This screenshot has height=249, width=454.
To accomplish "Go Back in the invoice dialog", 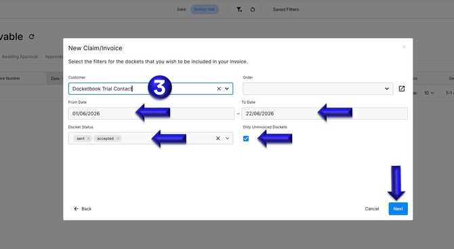I will (x=83, y=209).
